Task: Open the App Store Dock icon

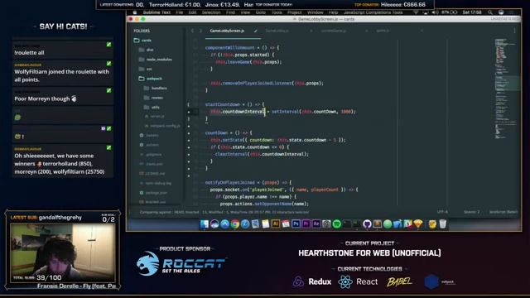Action: coord(224,224)
